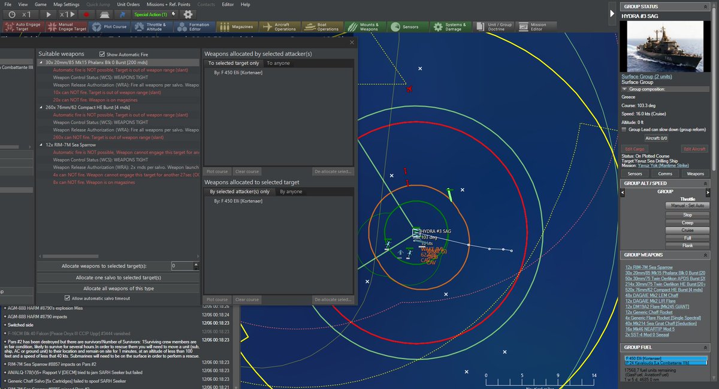
Task: Collapse the 260x 76mm/62 Compact HE Burst entry
Action: click(x=41, y=107)
